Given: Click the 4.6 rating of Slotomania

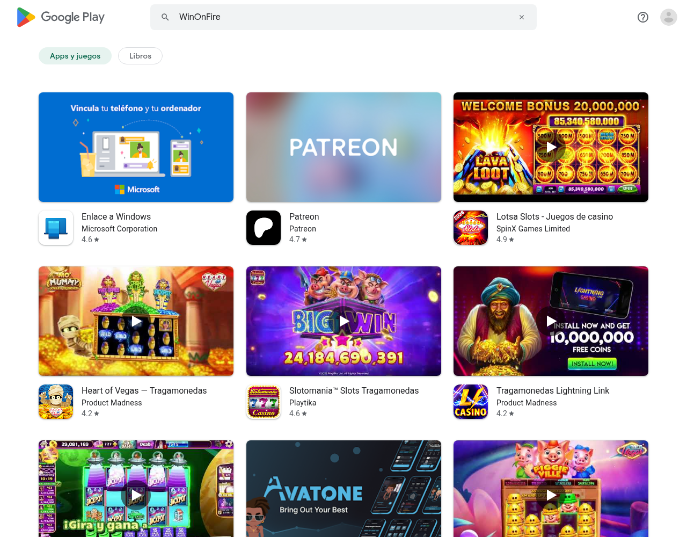Looking at the screenshot, I should (x=298, y=413).
